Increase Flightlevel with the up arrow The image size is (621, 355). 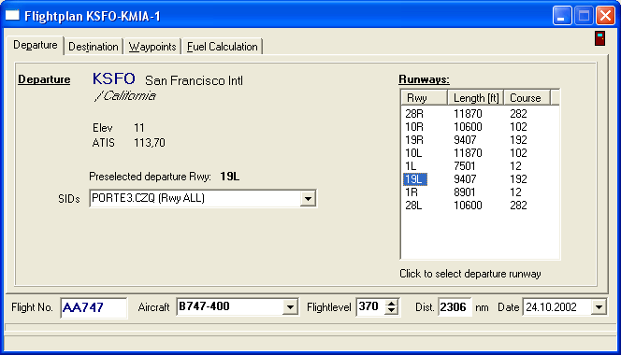coord(391,304)
